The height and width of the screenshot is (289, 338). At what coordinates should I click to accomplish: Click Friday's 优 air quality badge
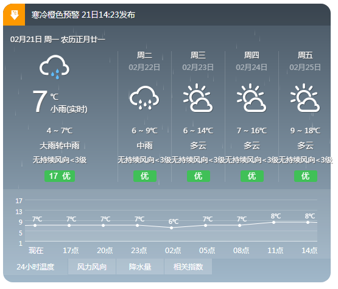point(306,176)
